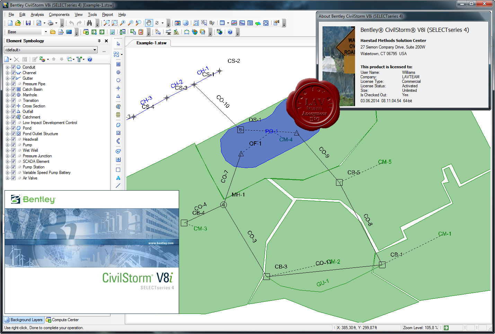Click the Line drawing tool in layout toolbar
495x334 pixels.
pyautogui.click(x=118, y=186)
